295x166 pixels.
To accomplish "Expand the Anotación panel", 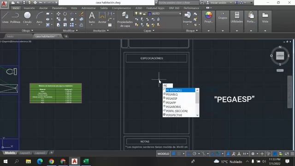I will (x=101, y=30).
